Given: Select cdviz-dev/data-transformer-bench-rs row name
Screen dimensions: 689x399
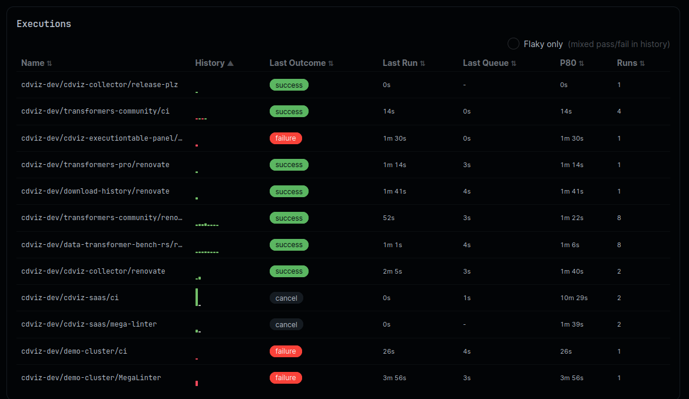Looking at the screenshot, I should pos(102,244).
